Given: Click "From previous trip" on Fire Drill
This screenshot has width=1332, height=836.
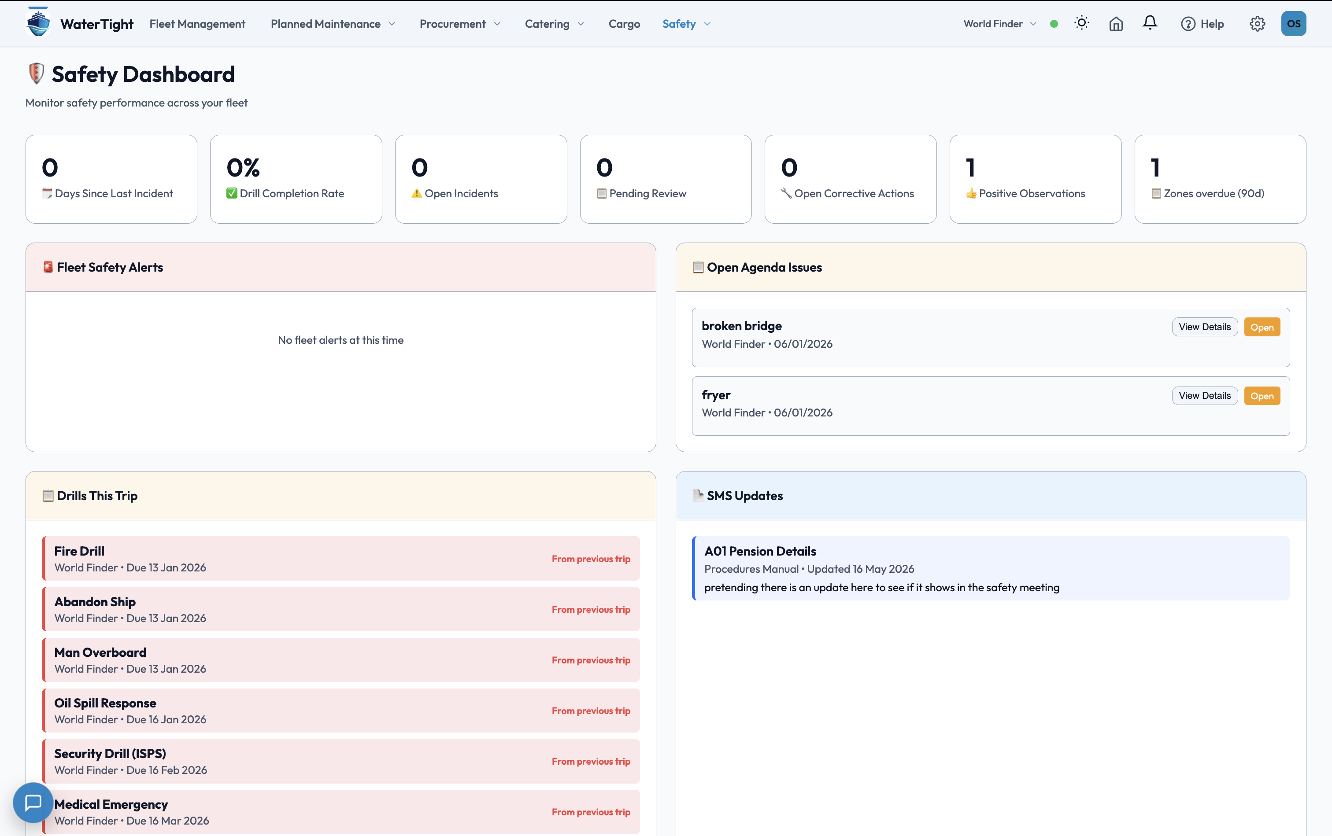Looking at the screenshot, I should (x=591, y=559).
